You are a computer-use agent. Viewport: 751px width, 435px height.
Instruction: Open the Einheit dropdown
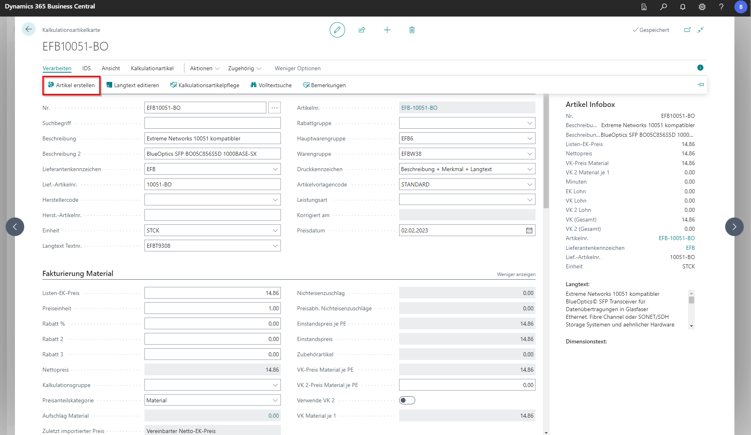click(x=275, y=230)
